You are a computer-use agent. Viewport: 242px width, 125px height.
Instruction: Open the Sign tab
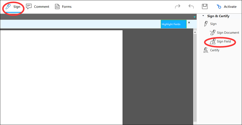[x=13, y=7]
